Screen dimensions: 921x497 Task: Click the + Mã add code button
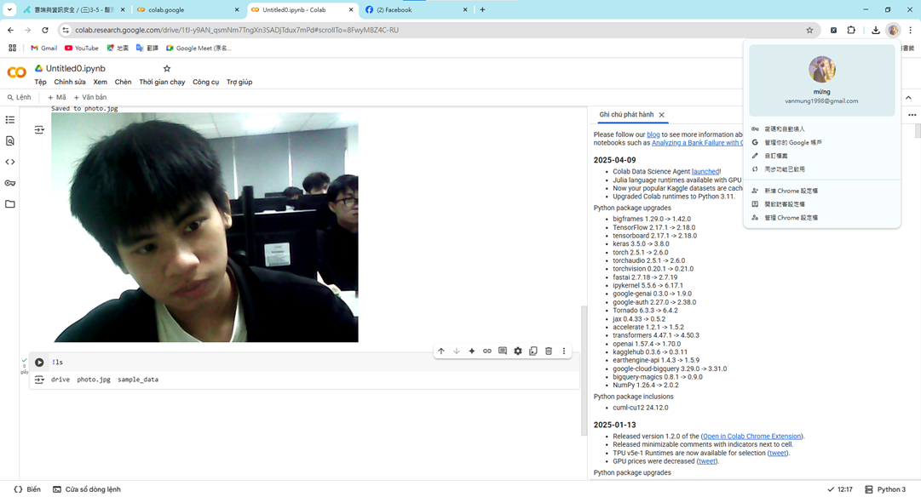click(56, 98)
